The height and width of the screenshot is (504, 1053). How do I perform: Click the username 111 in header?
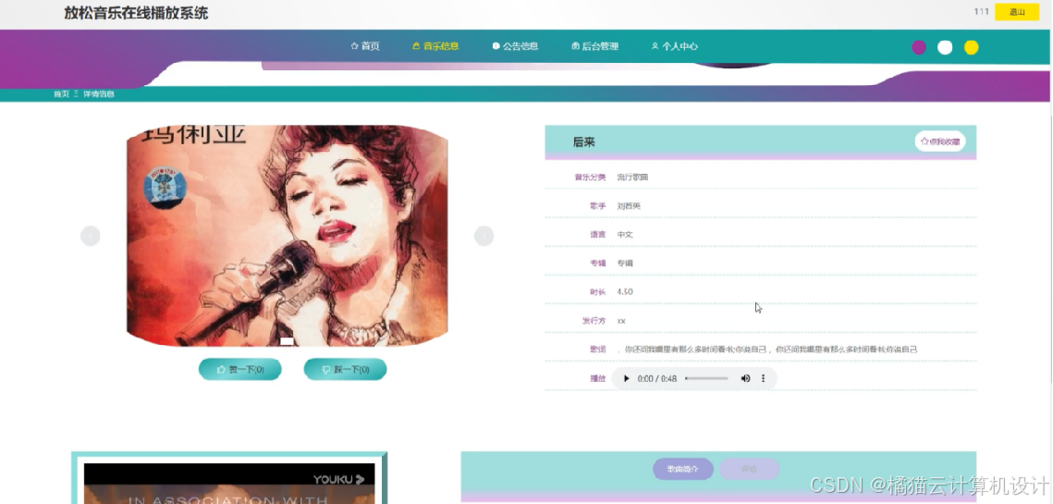click(x=981, y=11)
